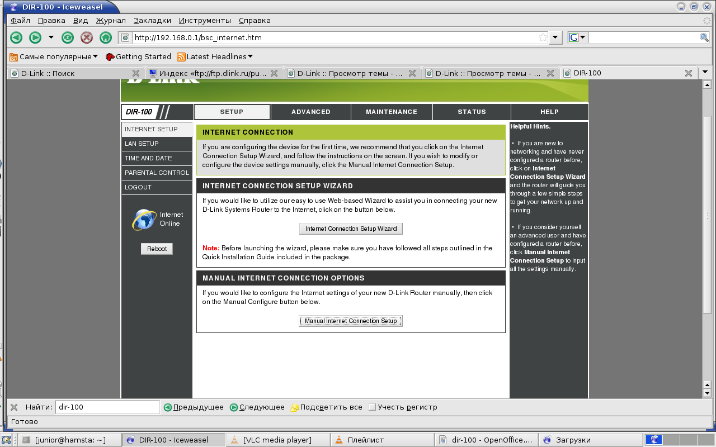Open TIME AND DATE in the sidebar

[x=157, y=158]
